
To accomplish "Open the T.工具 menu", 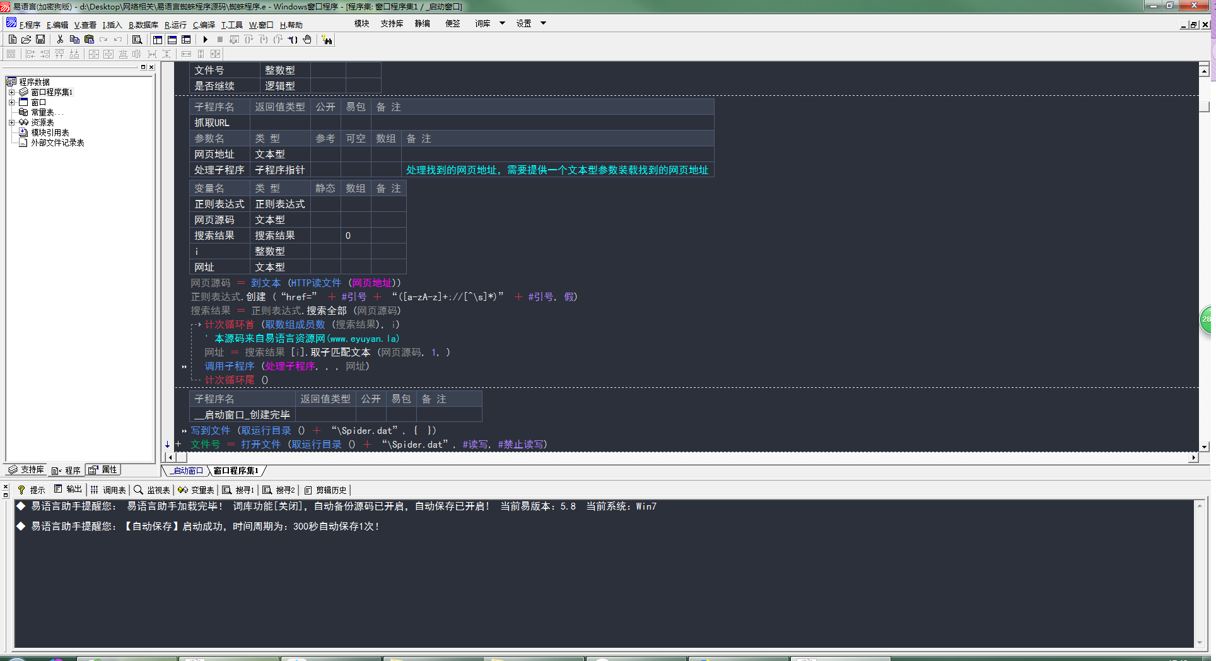I will [x=231, y=25].
